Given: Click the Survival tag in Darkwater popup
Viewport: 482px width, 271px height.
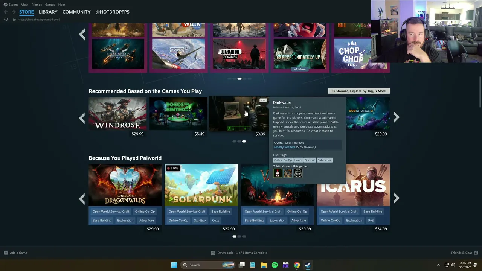Looking at the screenshot, I should point(310,160).
